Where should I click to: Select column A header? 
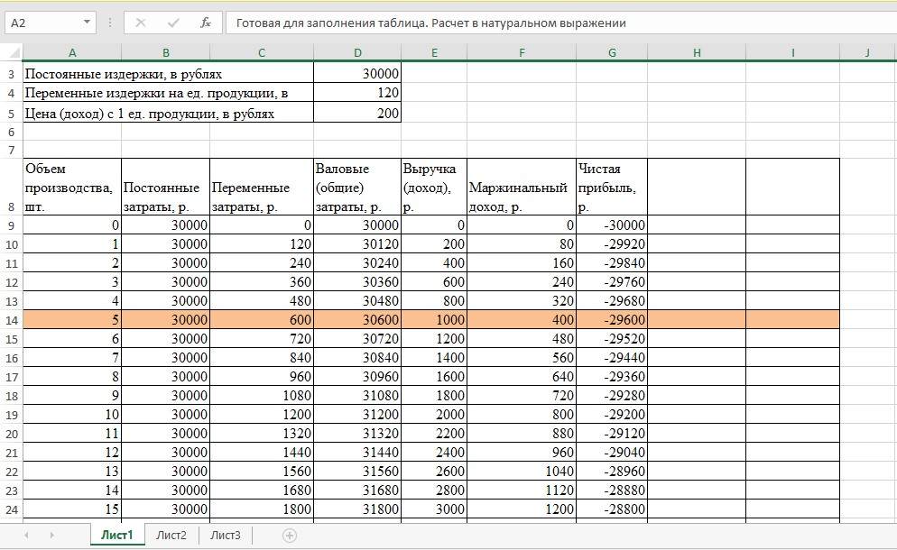(x=72, y=52)
